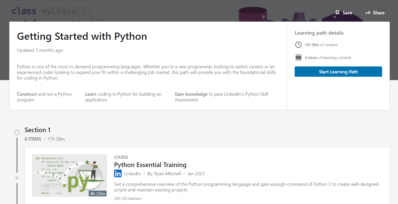Click the Gain knowledge objective text
Image resolution: width=398 pixels, height=204 pixels.
click(x=221, y=97)
